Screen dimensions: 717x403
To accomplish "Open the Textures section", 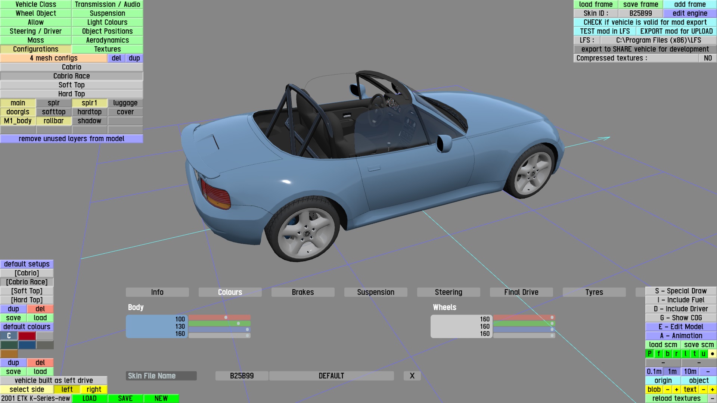I will 107,49.
